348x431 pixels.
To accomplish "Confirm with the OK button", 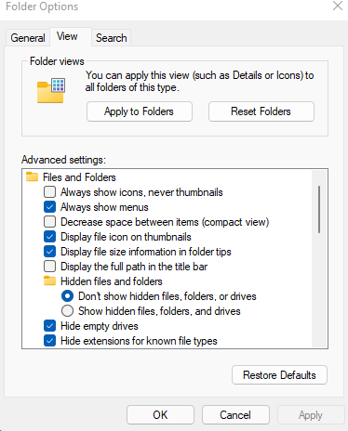I will point(160,415).
